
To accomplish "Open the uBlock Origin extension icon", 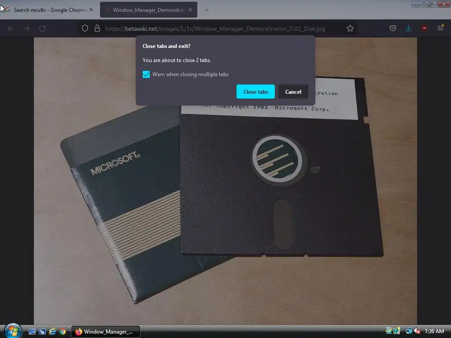I will click(424, 28).
